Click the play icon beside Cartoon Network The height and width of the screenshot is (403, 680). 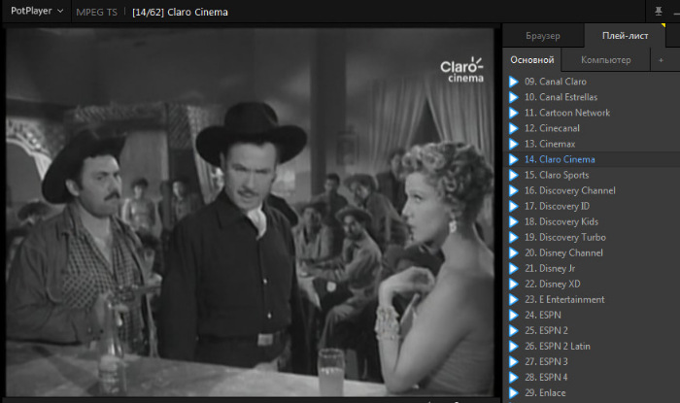point(514,113)
